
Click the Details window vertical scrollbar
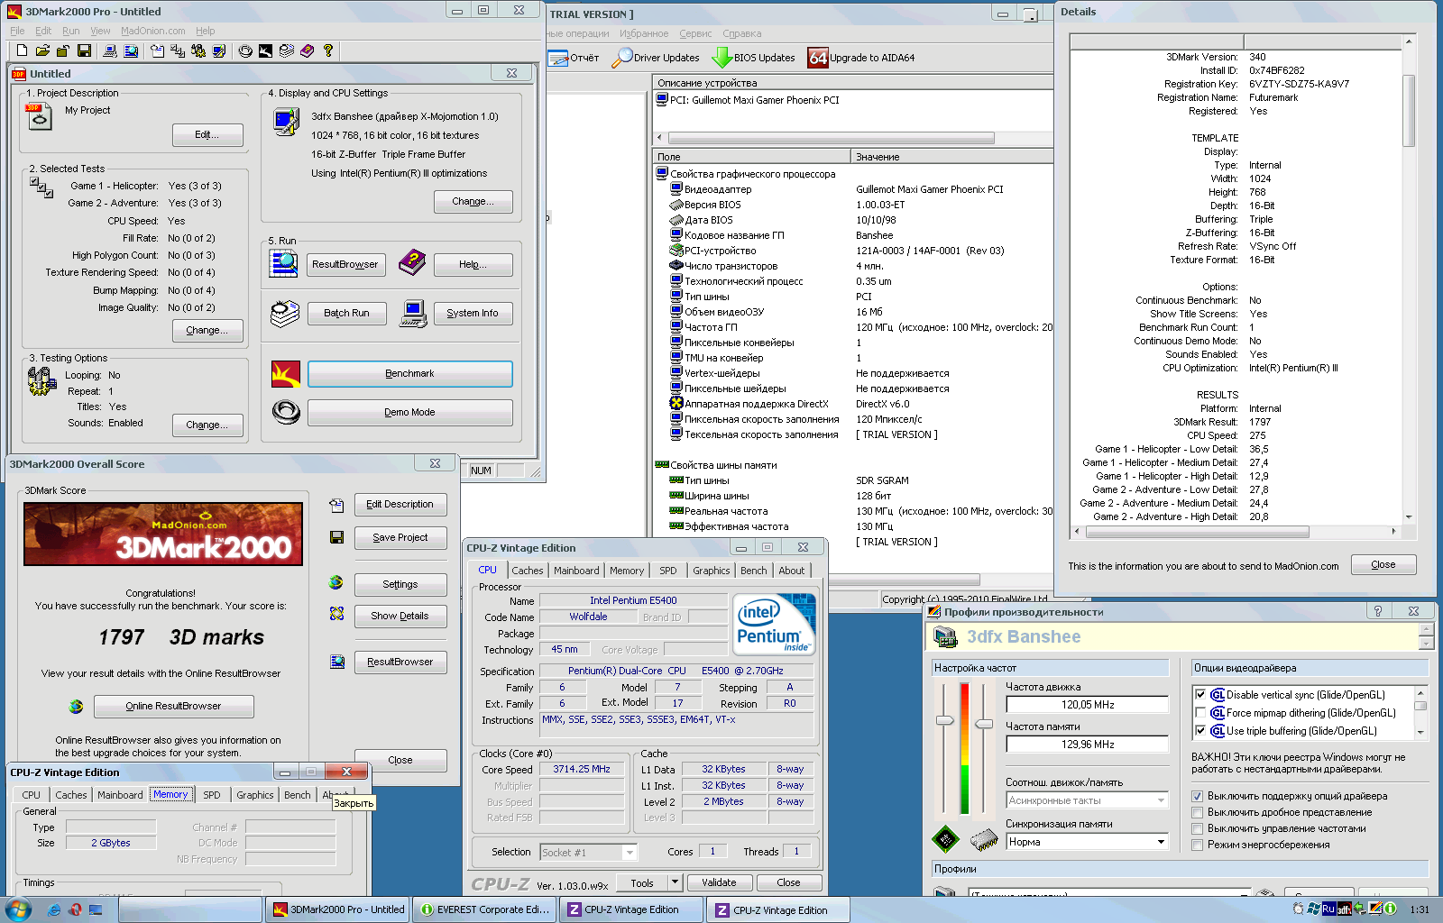pos(1409,279)
